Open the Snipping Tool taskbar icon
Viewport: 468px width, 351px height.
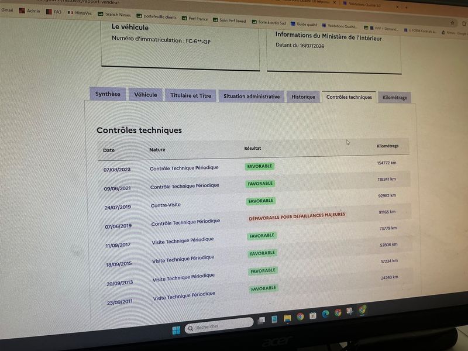349,311
